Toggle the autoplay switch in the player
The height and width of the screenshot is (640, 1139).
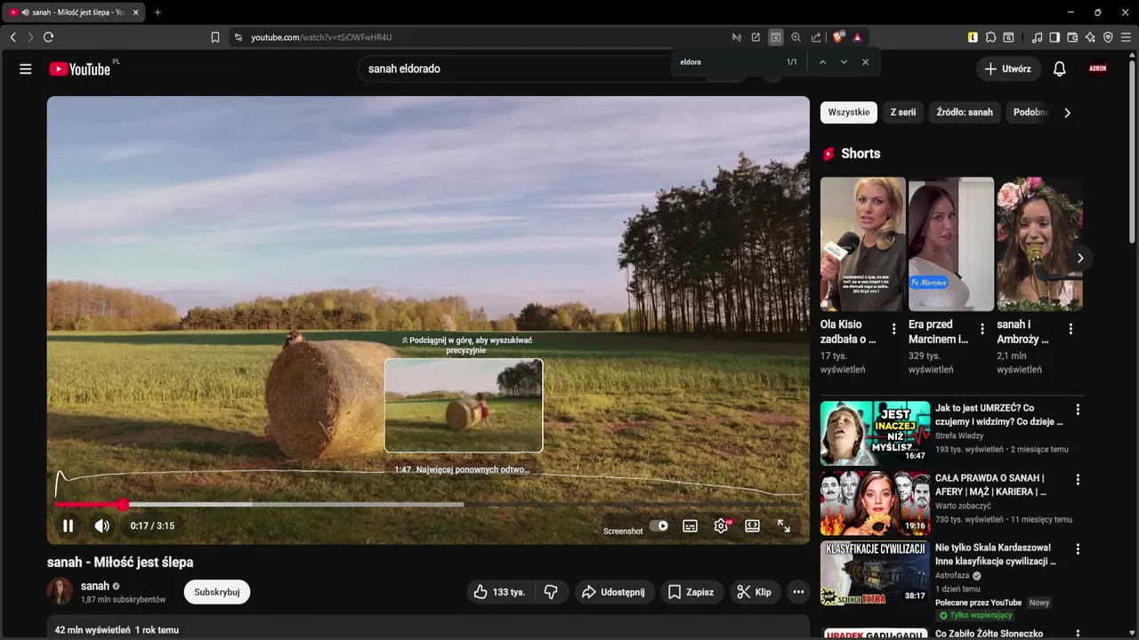658,525
